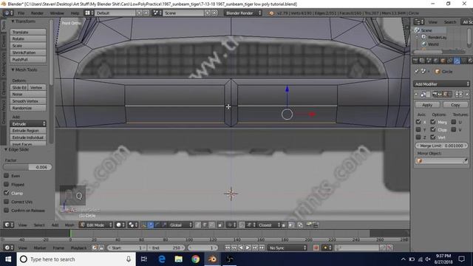Open the Edit Mode dropdown
473x266 pixels.
pyautogui.click(x=96, y=225)
